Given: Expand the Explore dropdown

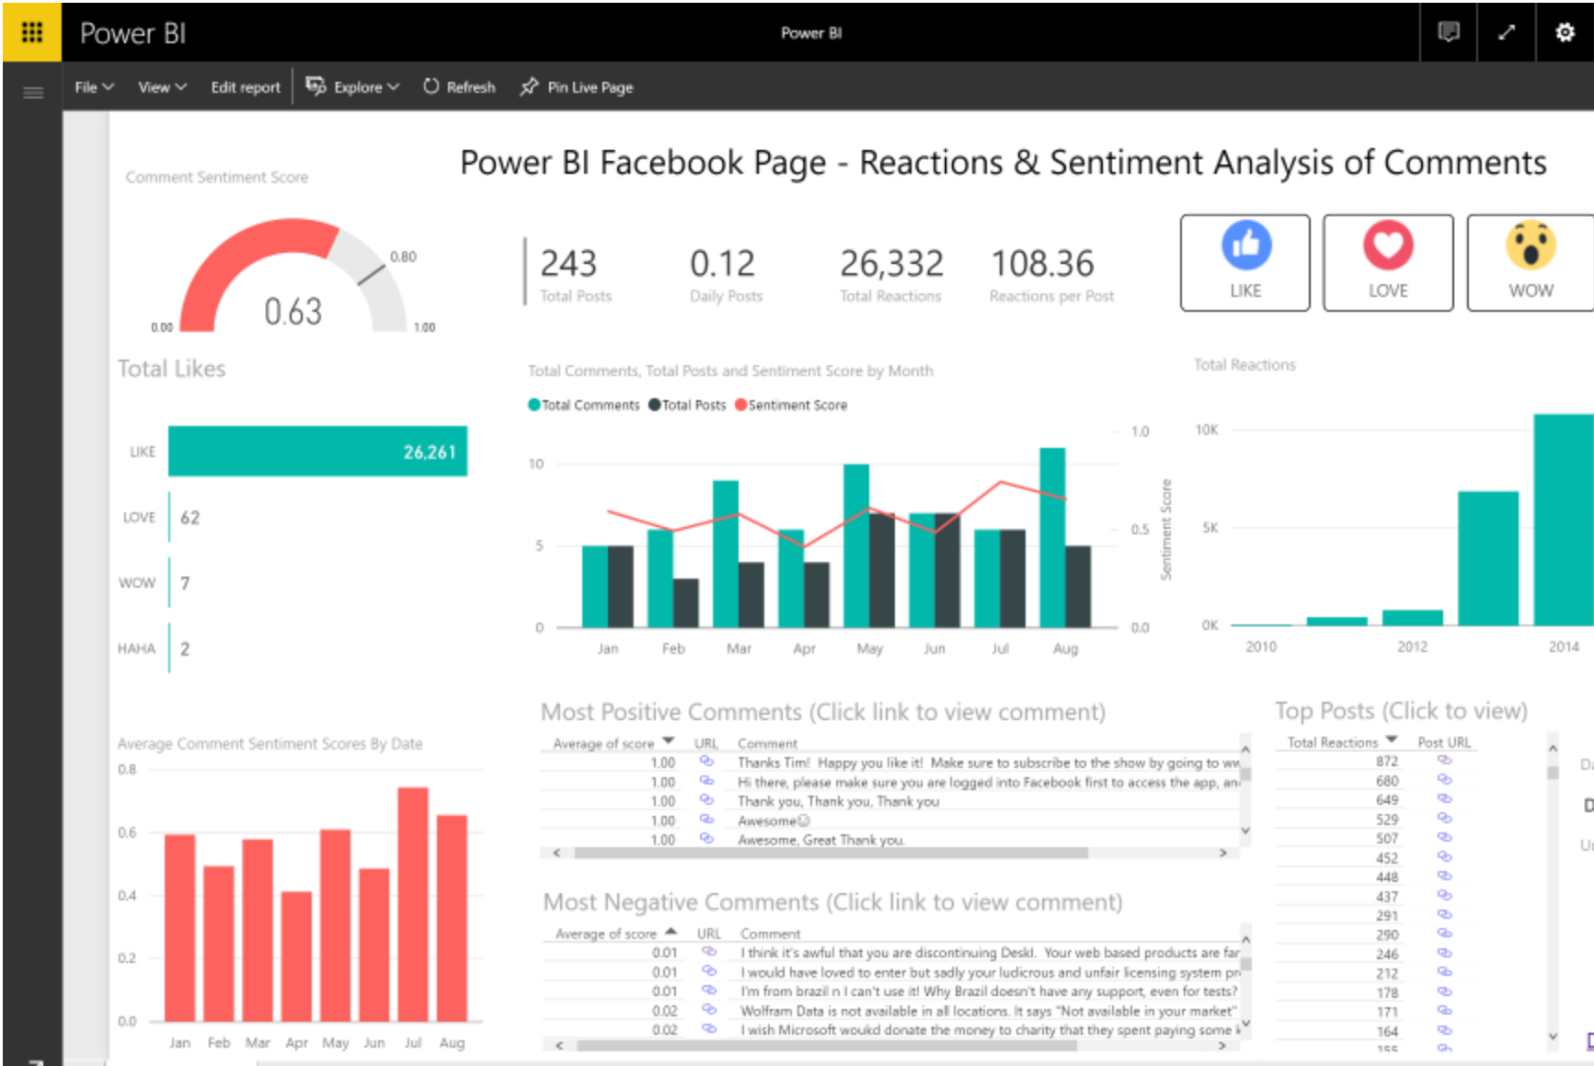Looking at the screenshot, I should coord(353,87).
